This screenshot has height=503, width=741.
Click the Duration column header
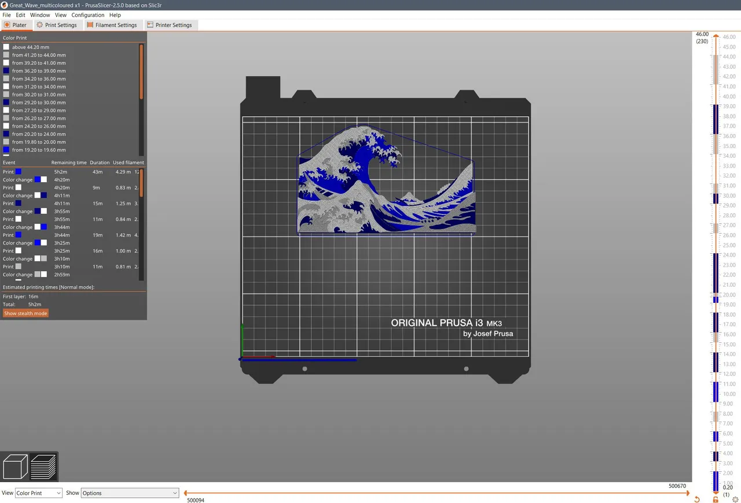click(x=100, y=162)
